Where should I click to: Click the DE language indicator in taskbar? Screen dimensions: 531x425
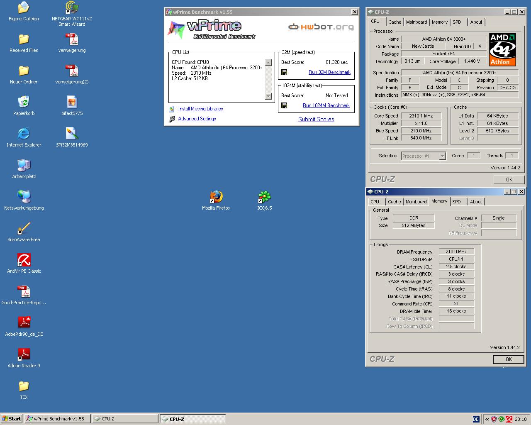(x=476, y=419)
